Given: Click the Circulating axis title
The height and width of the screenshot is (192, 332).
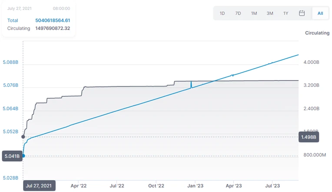Looking at the screenshot, I should coord(317,33).
